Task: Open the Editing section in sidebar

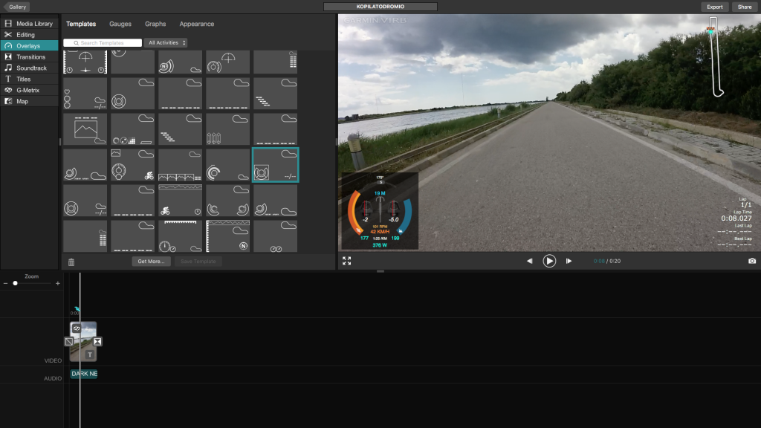Action: click(29, 34)
